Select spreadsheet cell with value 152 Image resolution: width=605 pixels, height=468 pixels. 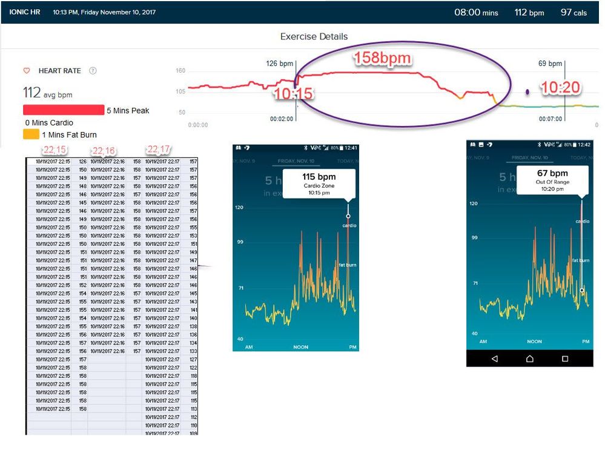pyautogui.click(x=79, y=285)
